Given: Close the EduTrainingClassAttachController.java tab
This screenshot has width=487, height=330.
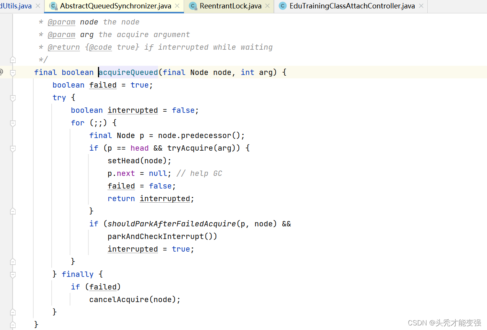Looking at the screenshot, I should tap(421, 6).
